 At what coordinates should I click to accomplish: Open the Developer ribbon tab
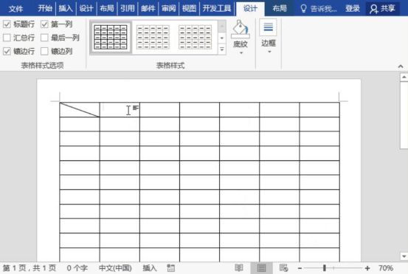coord(216,9)
